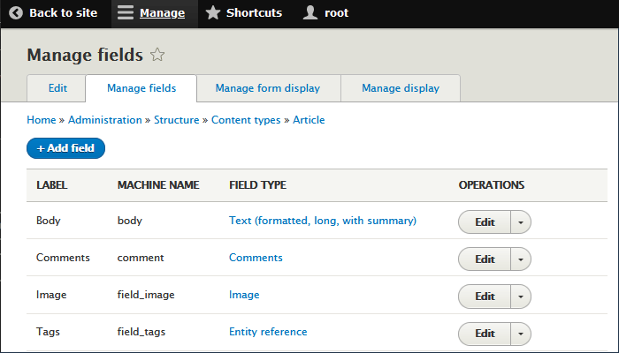Expand the Body row operations dropdown

[x=521, y=222]
